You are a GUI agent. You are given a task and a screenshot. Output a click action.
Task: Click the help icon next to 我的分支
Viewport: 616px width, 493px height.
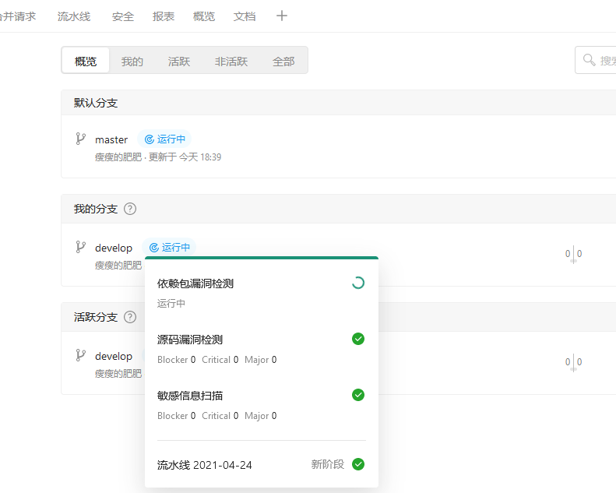coord(130,209)
